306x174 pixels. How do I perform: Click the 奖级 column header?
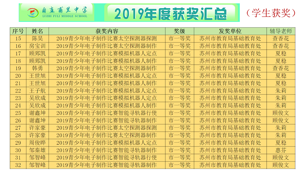pyautogui.click(x=180, y=31)
